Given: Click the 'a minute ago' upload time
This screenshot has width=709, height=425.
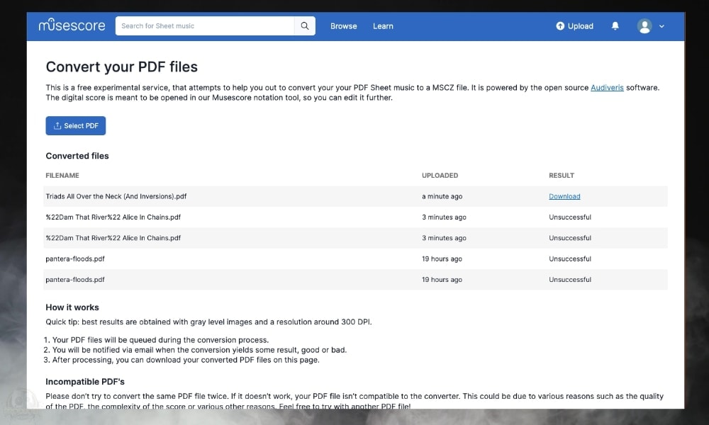Looking at the screenshot, I should 442,196.
